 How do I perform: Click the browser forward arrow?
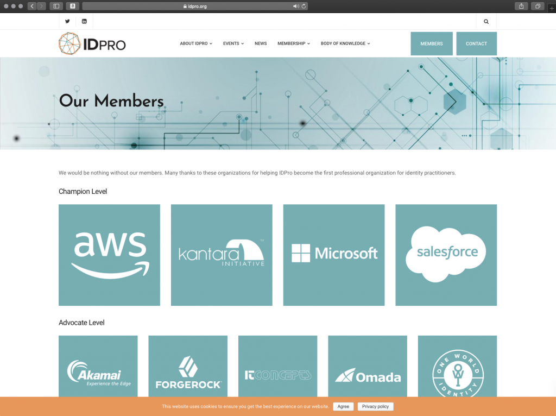pos(41,6)
